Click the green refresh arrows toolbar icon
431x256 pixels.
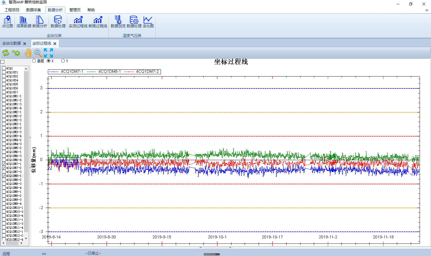pyautogui.click(x=6, y=53)
